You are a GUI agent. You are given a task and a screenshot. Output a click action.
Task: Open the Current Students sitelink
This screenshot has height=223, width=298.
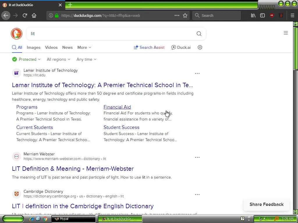(35, 127)
